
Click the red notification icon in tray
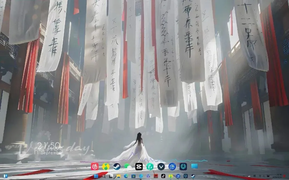(x=284, y=176)
